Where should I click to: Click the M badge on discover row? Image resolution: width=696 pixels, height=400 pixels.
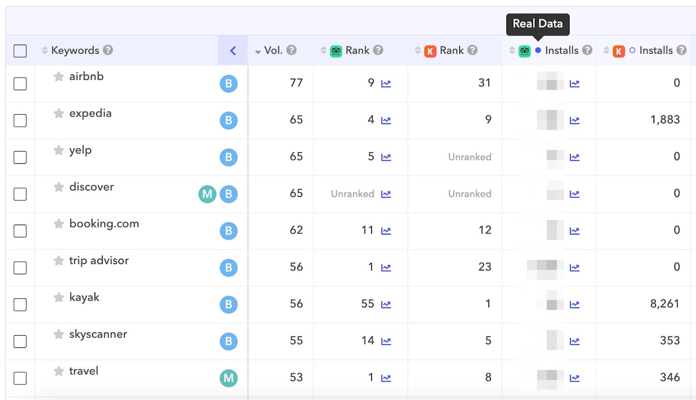[207, 195]
